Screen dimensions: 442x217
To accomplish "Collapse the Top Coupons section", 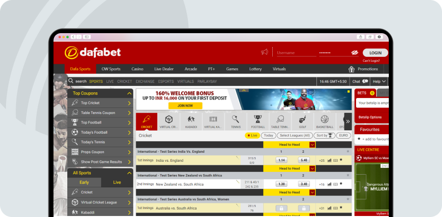I will click(130, 93).
